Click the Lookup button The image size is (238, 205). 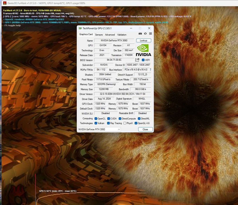(x=144, y=40)
